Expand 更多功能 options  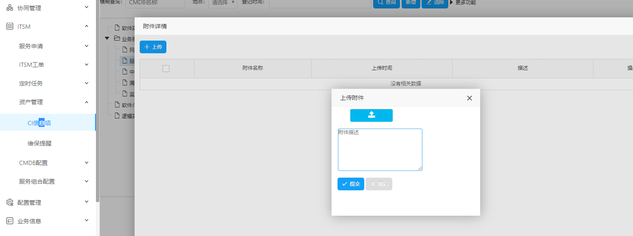(x=463, y=3)
